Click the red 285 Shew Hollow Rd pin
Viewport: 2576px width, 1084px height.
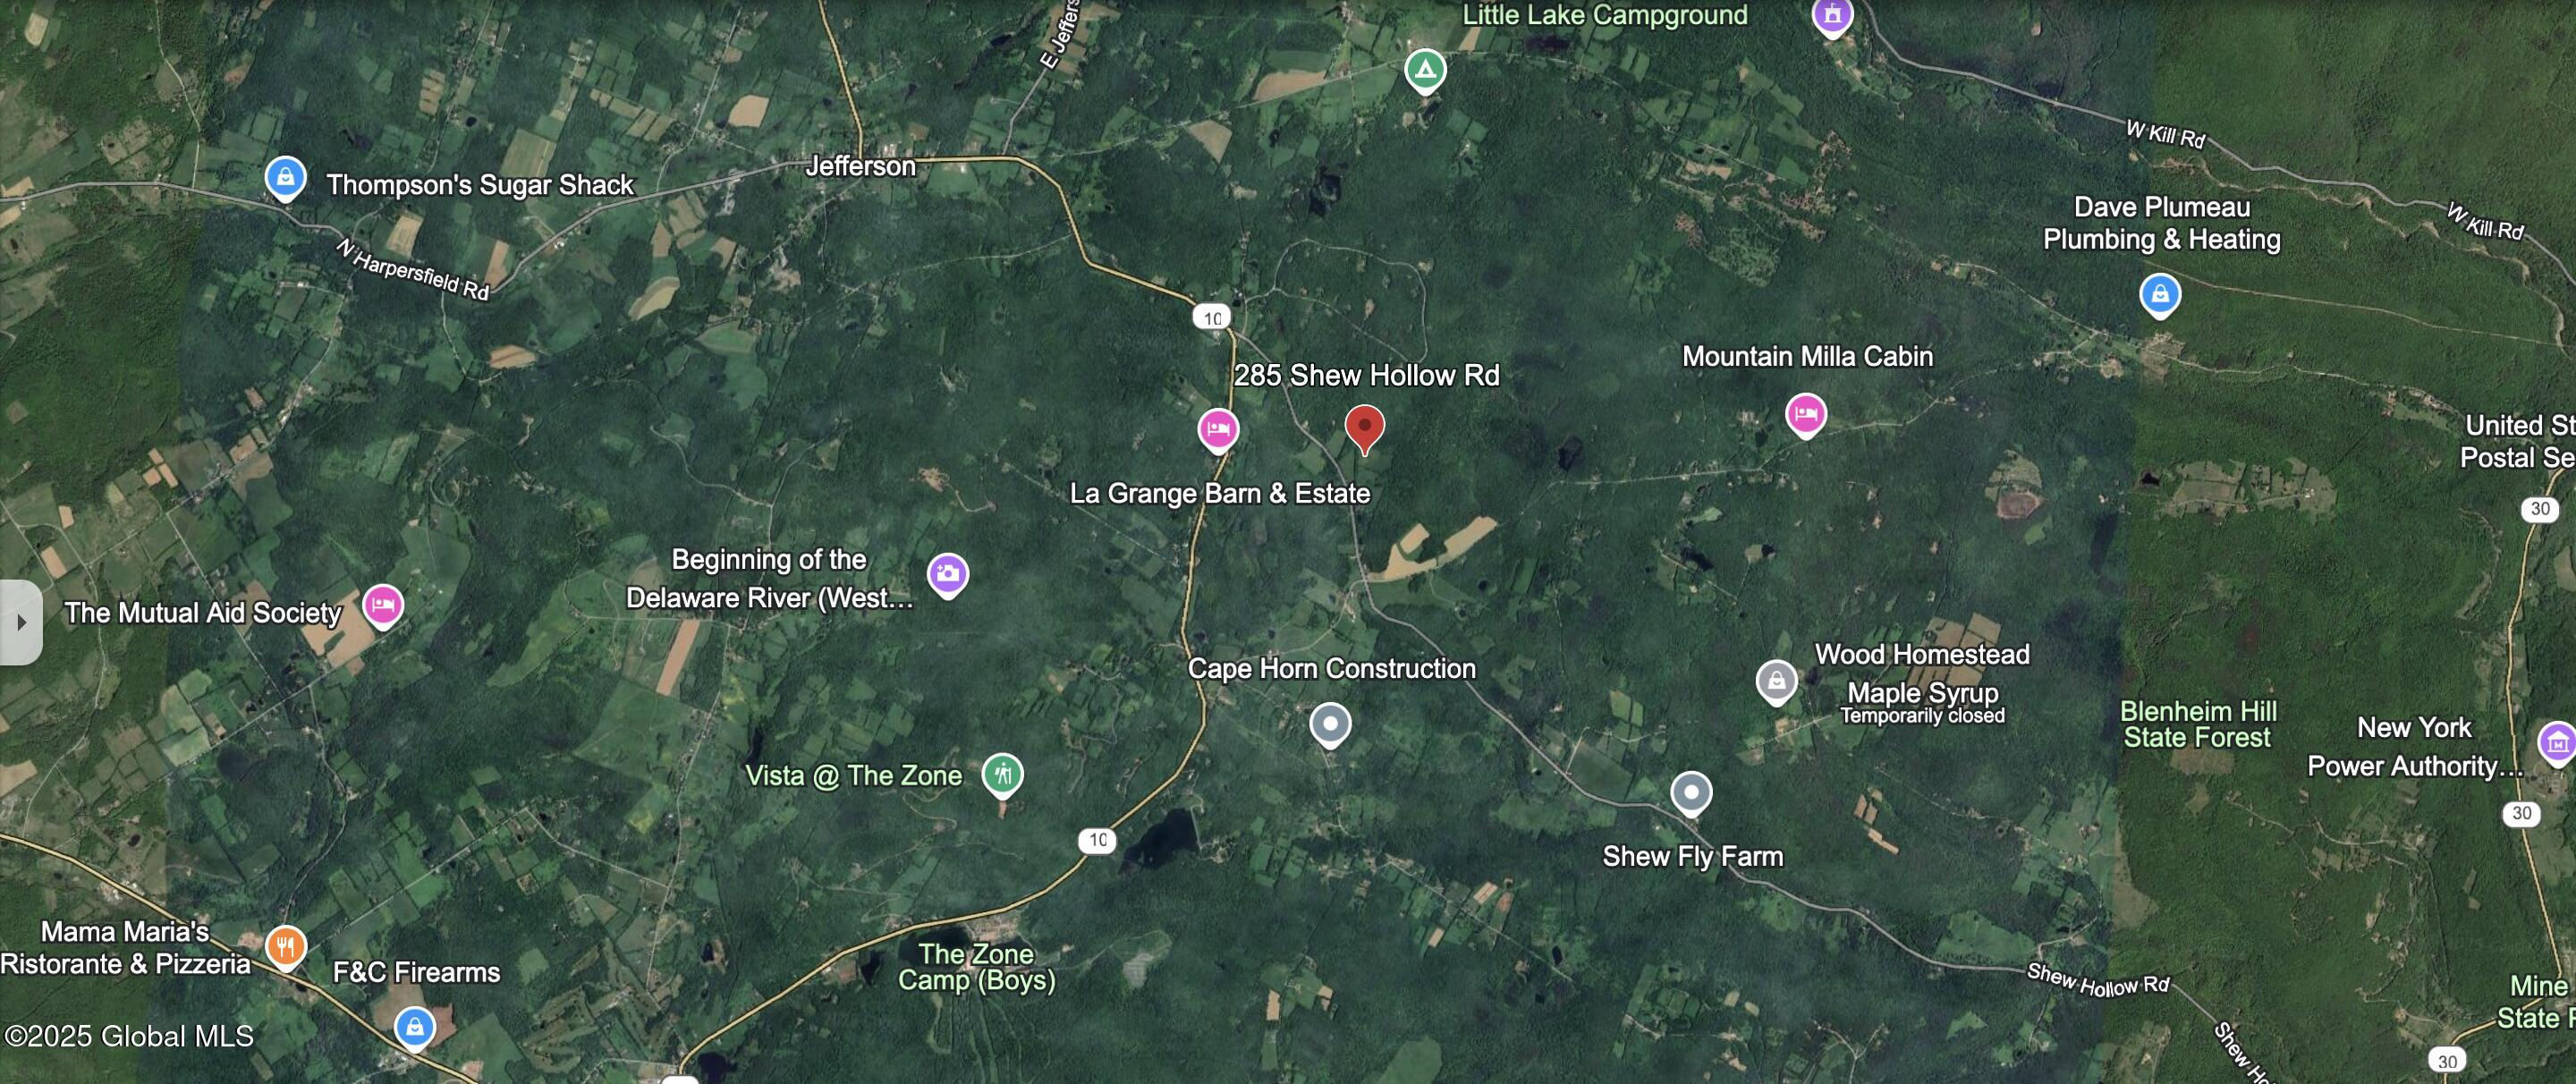point(1364,429)
